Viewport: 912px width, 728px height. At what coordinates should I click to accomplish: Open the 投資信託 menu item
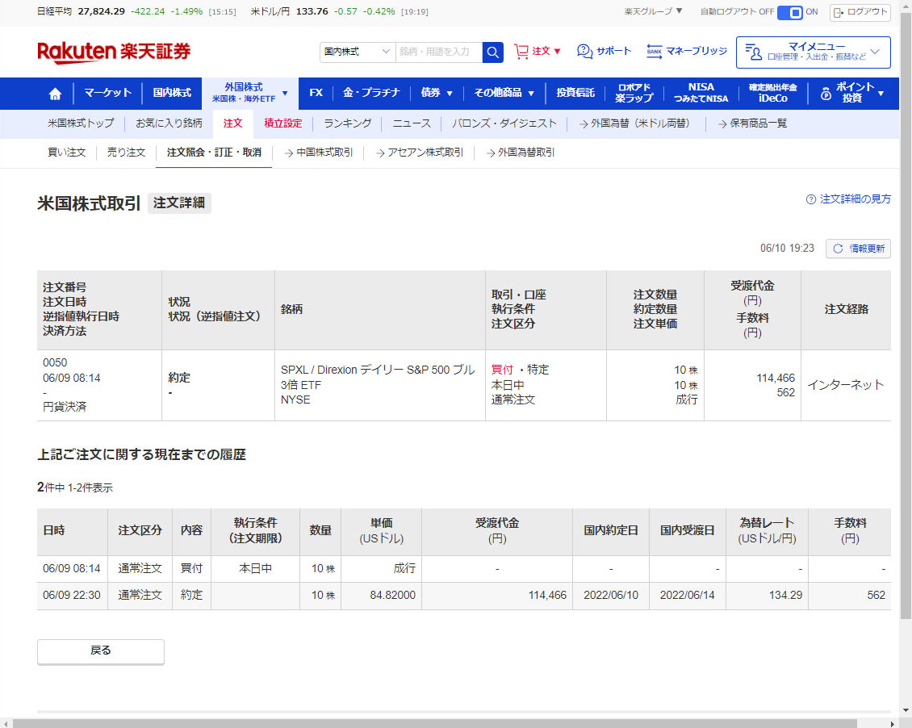pyautogui.click(x=575, y=94)
